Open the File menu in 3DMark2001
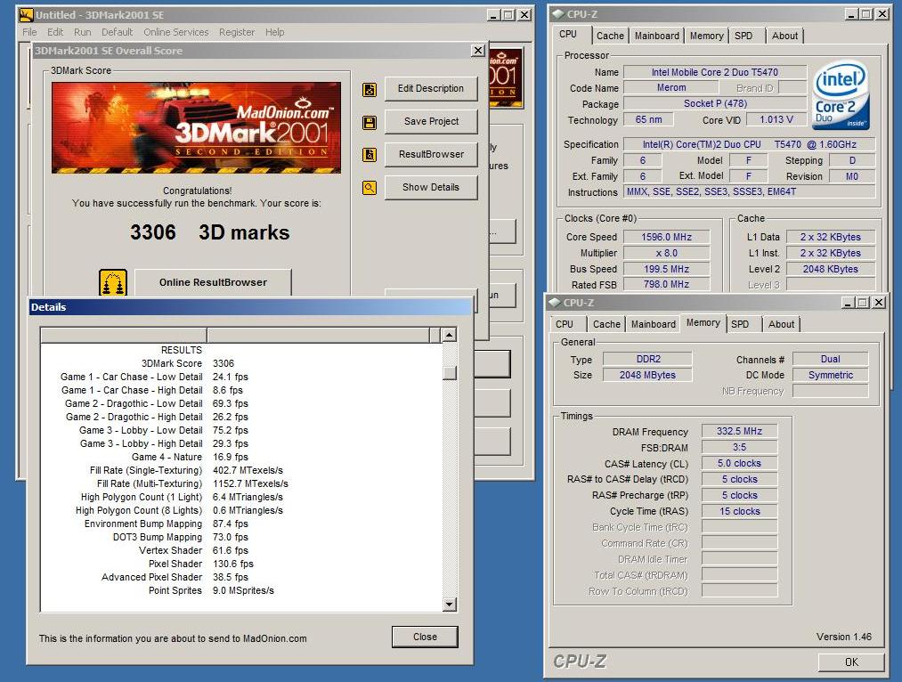This screenshot has width=902, height=682. click(x=29, y=32)
